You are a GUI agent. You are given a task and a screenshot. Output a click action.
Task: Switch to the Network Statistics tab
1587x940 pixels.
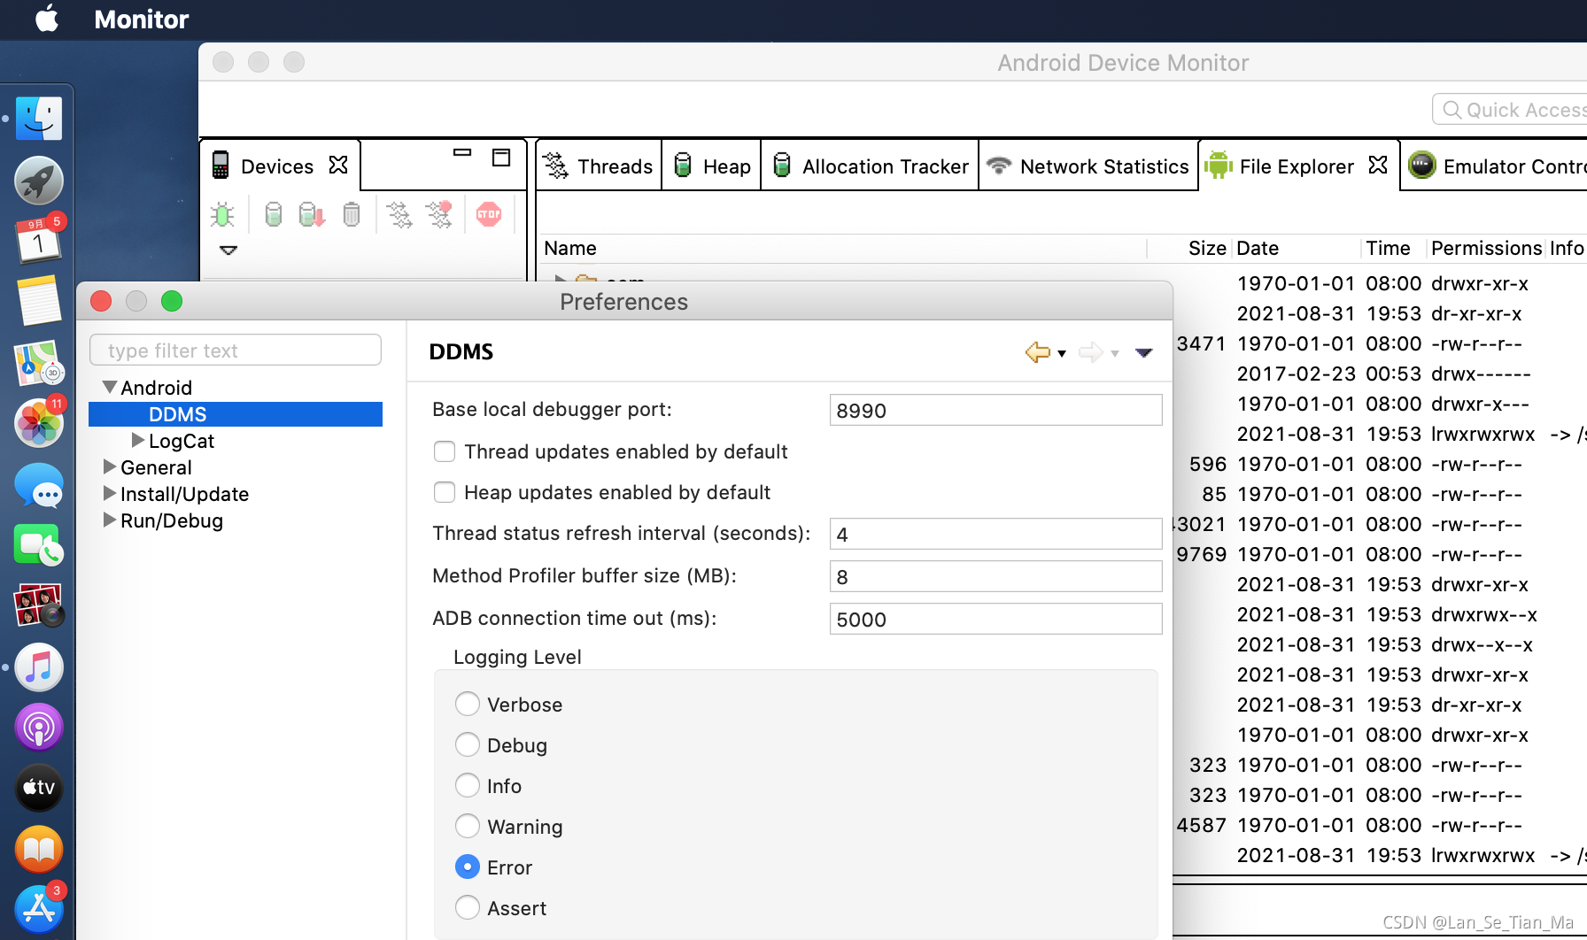1088,166
